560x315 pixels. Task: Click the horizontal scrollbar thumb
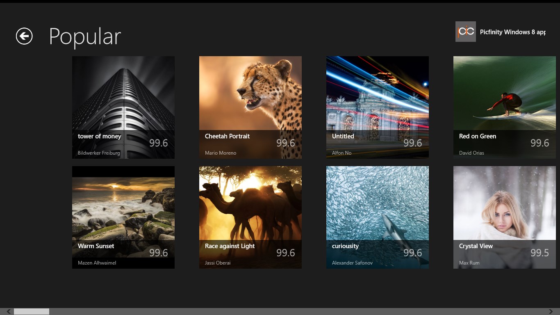tap(32, 312)
